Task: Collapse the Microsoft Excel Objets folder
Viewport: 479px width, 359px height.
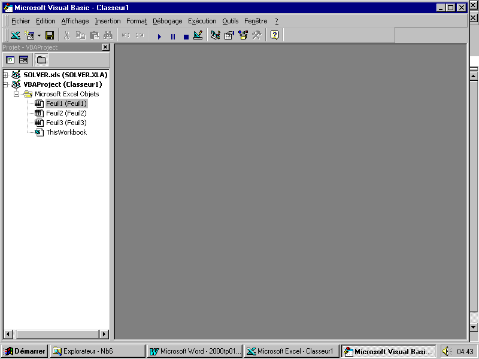Action: (x=17, y=94)
